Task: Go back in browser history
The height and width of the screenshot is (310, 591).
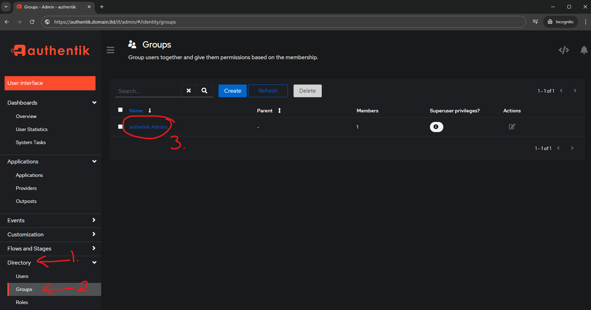Action: coord(7,22)
